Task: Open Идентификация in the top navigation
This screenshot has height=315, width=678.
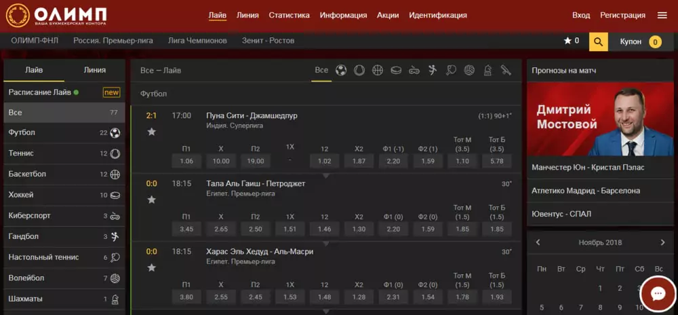Action: tap(438, 15)
